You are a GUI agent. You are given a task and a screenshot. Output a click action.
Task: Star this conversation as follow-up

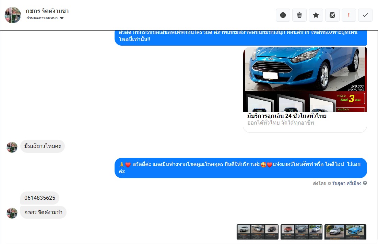coord(316,15)
